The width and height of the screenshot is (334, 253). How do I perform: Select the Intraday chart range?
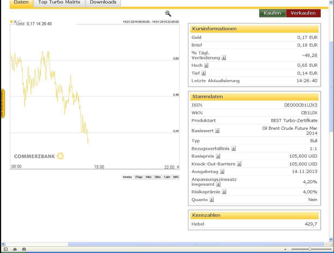tap(127, 177)
